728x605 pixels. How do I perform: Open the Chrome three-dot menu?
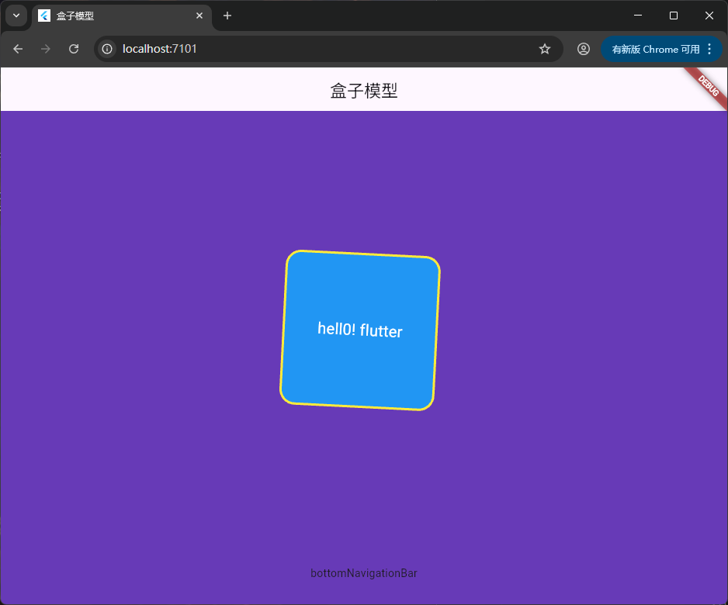709,49
